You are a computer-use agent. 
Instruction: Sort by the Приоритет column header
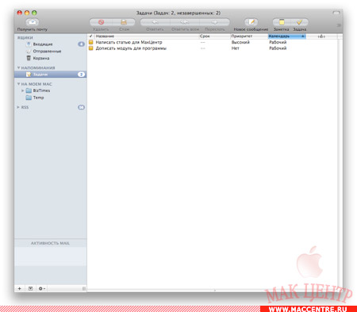249,36
